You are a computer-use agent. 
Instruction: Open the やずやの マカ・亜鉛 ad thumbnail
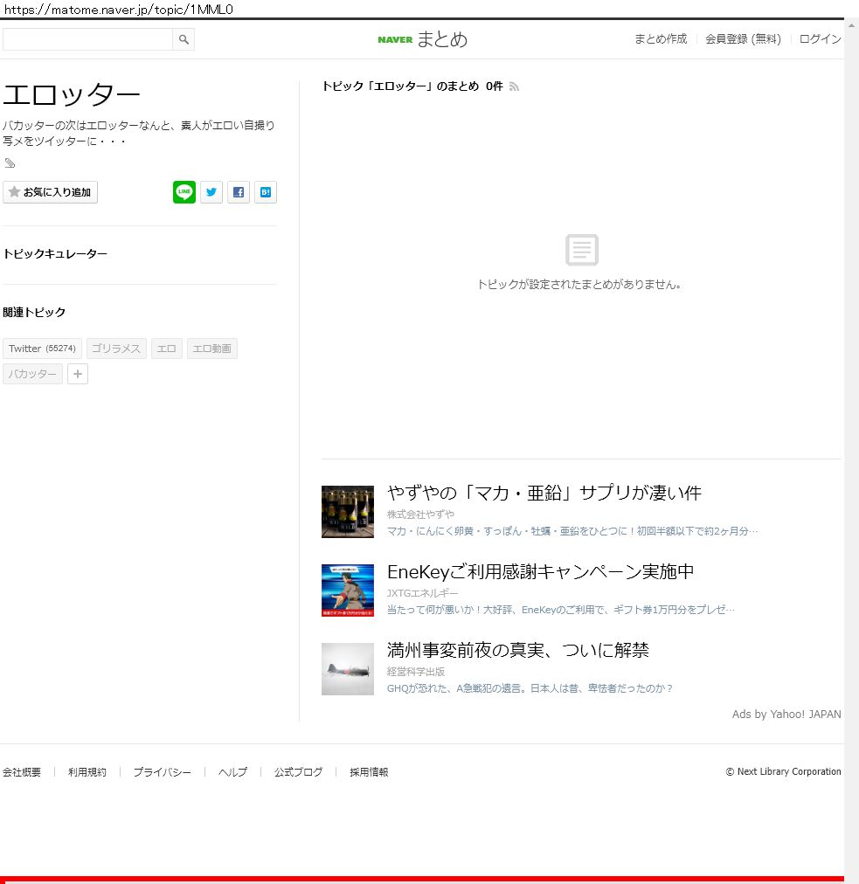[347, 512]
